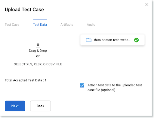This screenshot has width=154, height=118.
Task: Select the Test Data tab
Action: [x=40, y=24]
